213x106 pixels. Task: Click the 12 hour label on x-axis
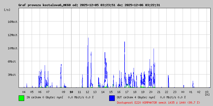coord(87,92)
